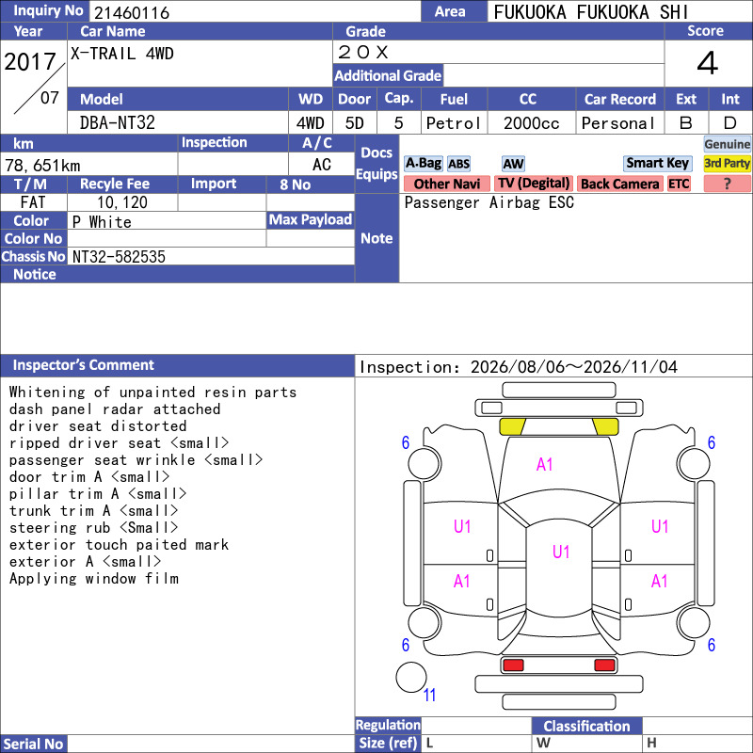Click the fuel value Petrol
This screenshot has width=753, height=753.
pyautogui.click(x=454, y=123)
